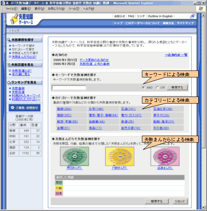Open 失敗百選とは? sidebar link
207x211 pixels.
click(22, 71)
